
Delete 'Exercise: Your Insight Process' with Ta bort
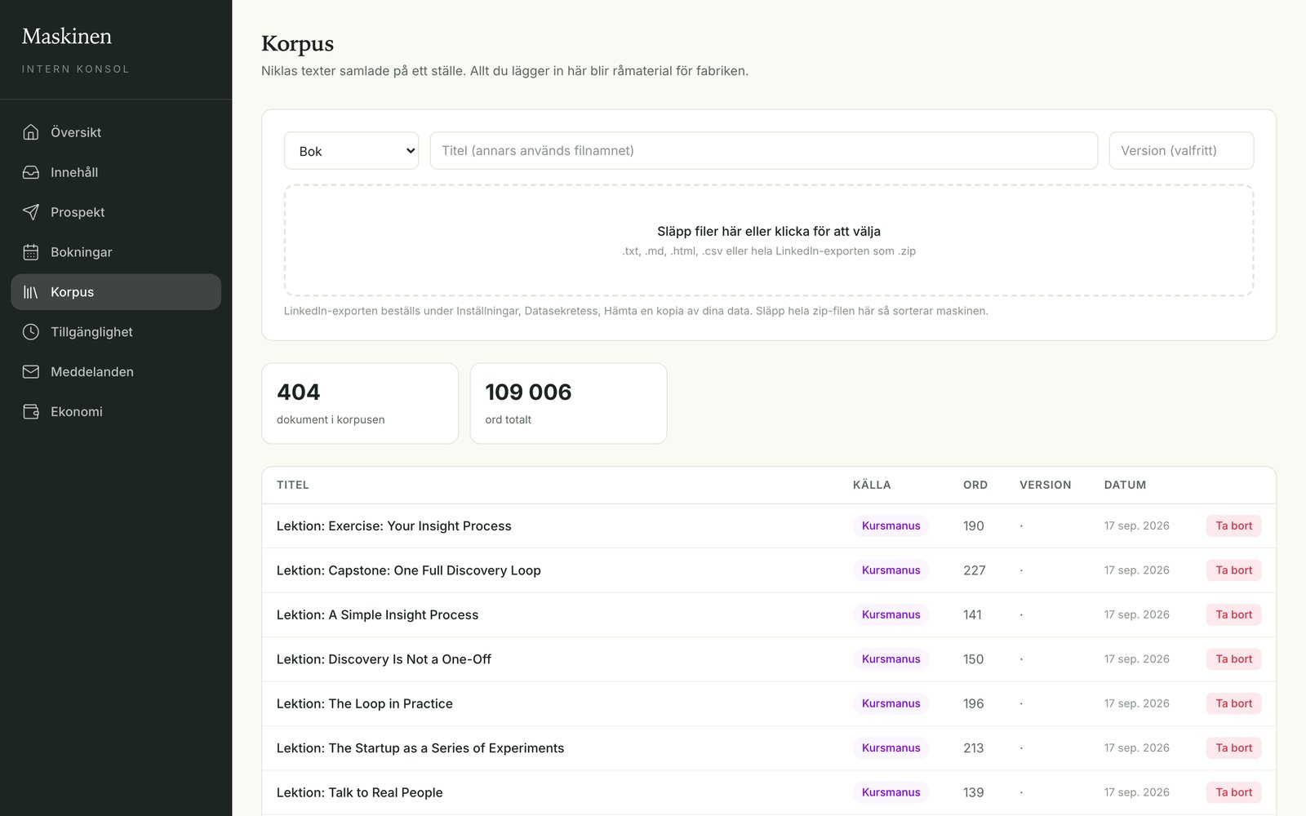pyautogui.click(x=1233, y=526)
